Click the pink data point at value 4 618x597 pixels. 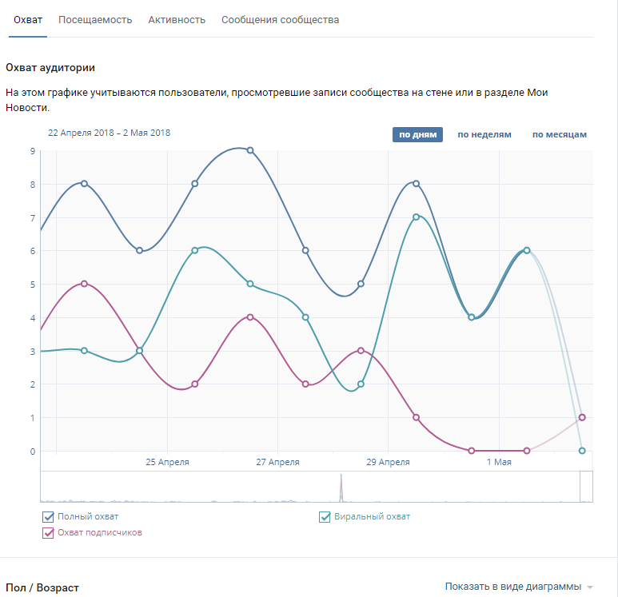pos(250,317)
